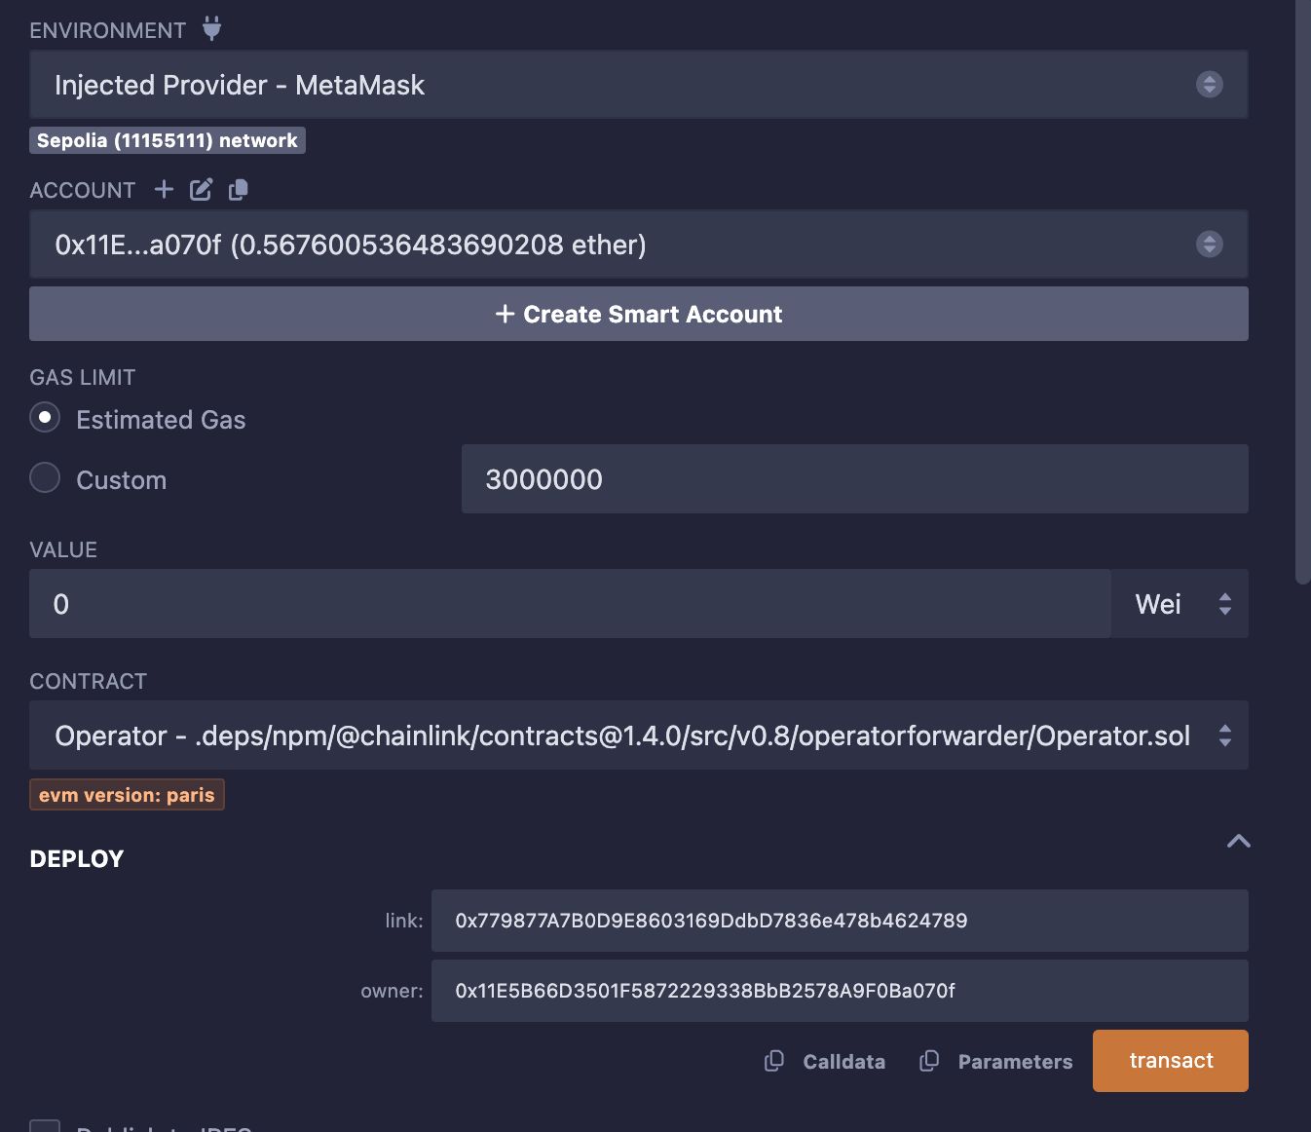
Task: Open the Environment provider dropdown
Action: click(x=638, y=85)
